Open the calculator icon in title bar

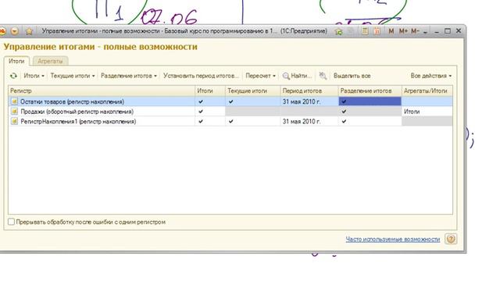pos(365,31)
